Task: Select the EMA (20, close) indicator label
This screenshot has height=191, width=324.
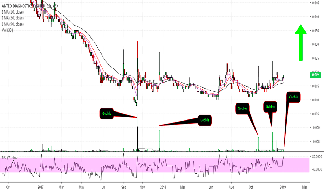Action: point(13,18)
